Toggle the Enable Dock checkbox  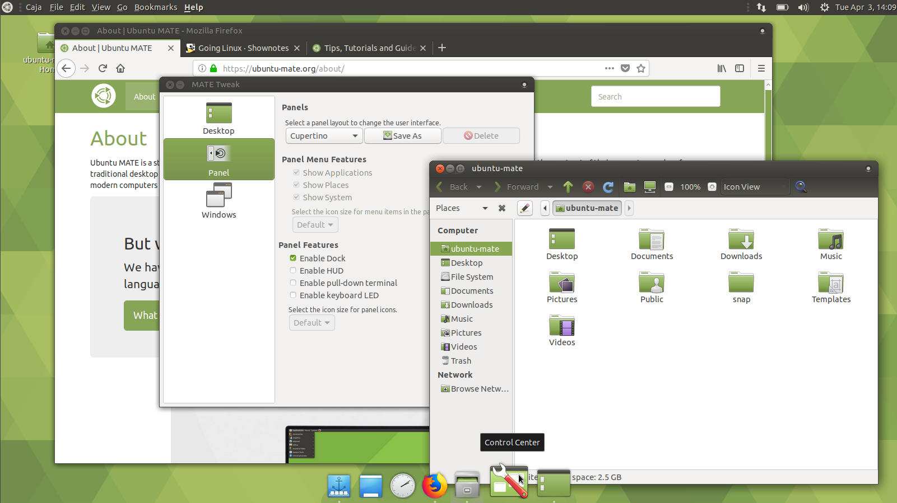(x=293, y=258)
